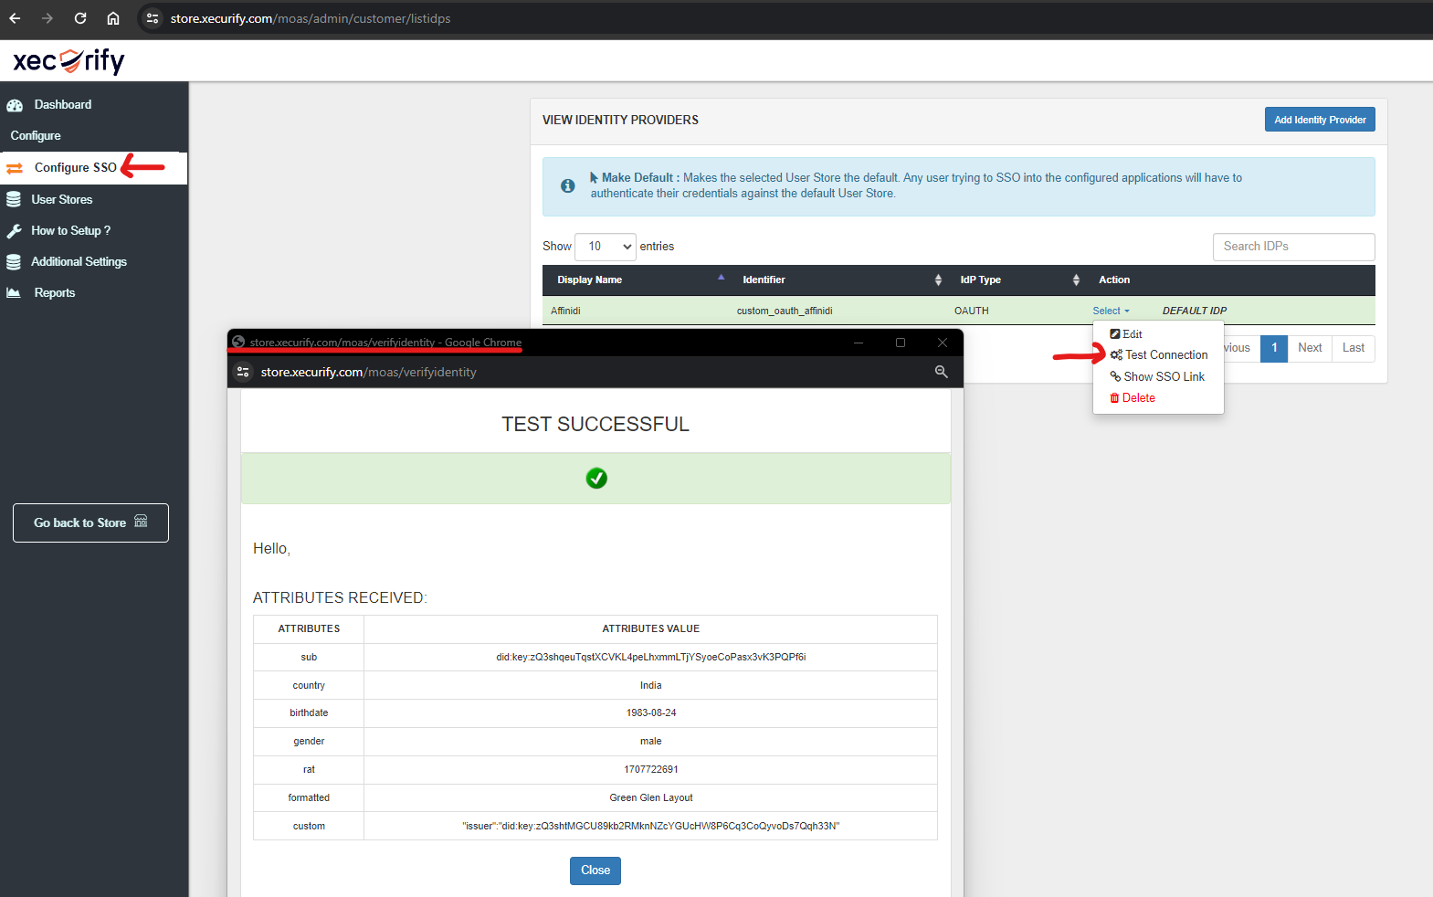Open site info icon in main address bar
This screenshot has width=1433, height=897.
pyautogui.click(x=153, y=18)
